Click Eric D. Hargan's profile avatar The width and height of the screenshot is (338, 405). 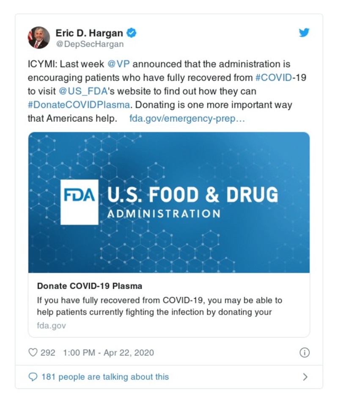[x=39, y=38]
